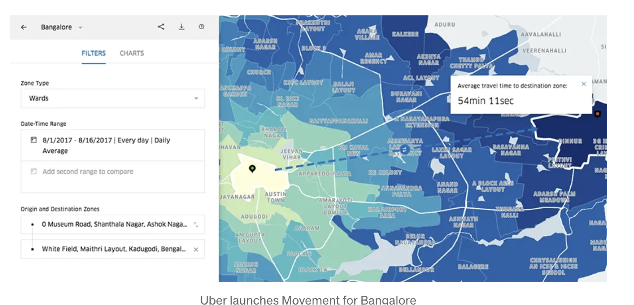This screenshot has width=634, height=305.
Task: Select the origin pin marker on the map
Action: click(x=253, y=168)
